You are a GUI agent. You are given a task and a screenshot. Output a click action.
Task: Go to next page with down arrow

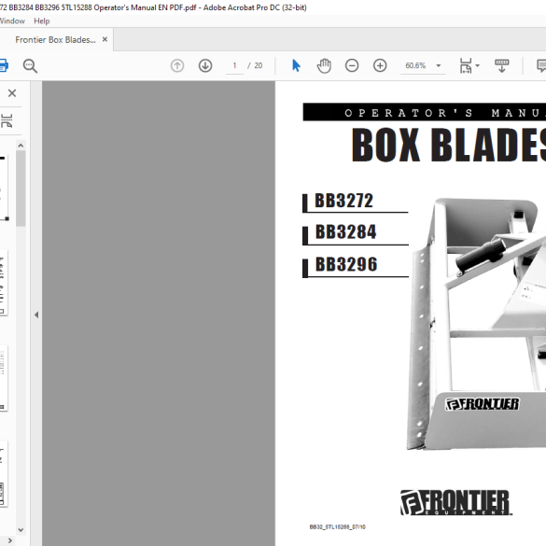pos(205,65)
